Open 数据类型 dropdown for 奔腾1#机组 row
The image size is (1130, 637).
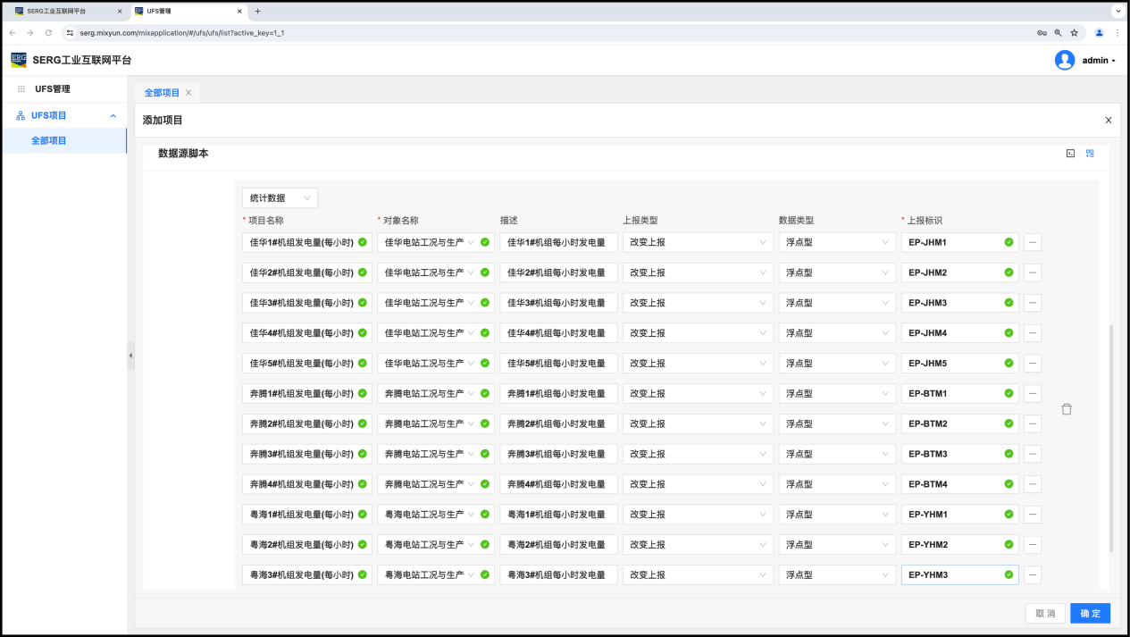[x=837, y=394]
